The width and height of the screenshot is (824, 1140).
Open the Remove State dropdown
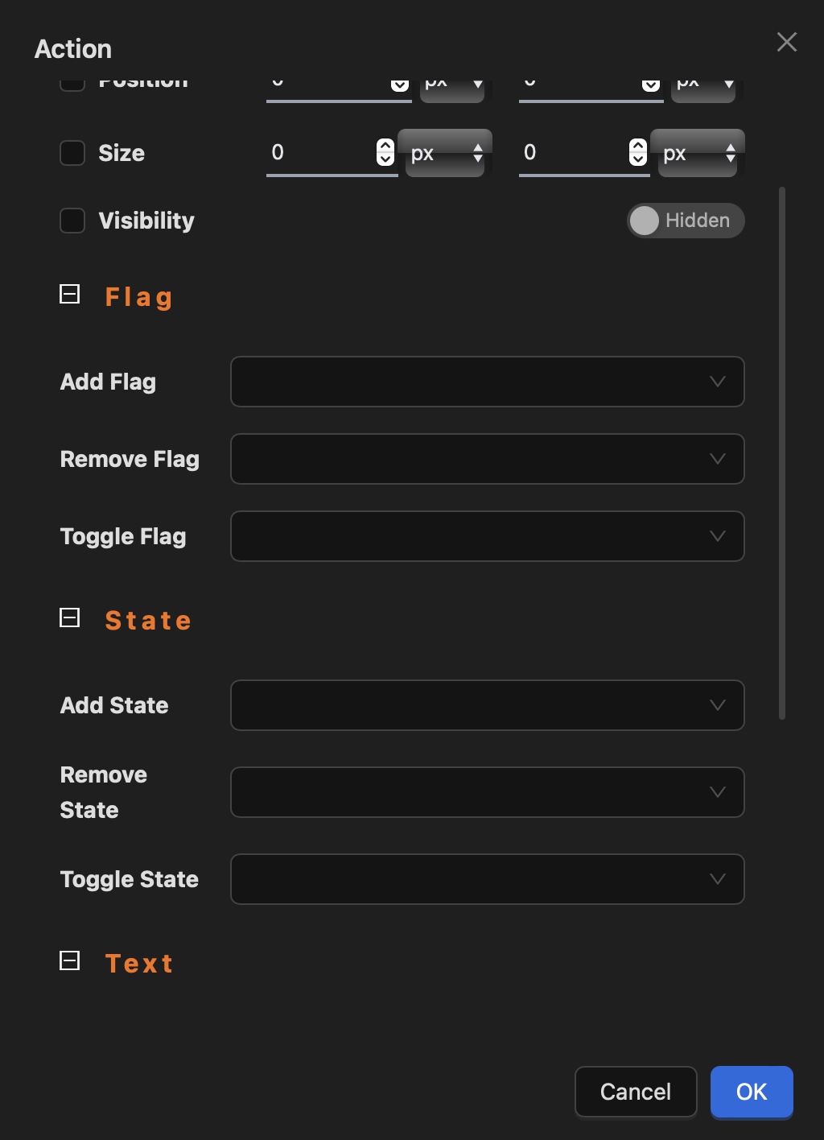pyautogui.click(x=487, y=792)
